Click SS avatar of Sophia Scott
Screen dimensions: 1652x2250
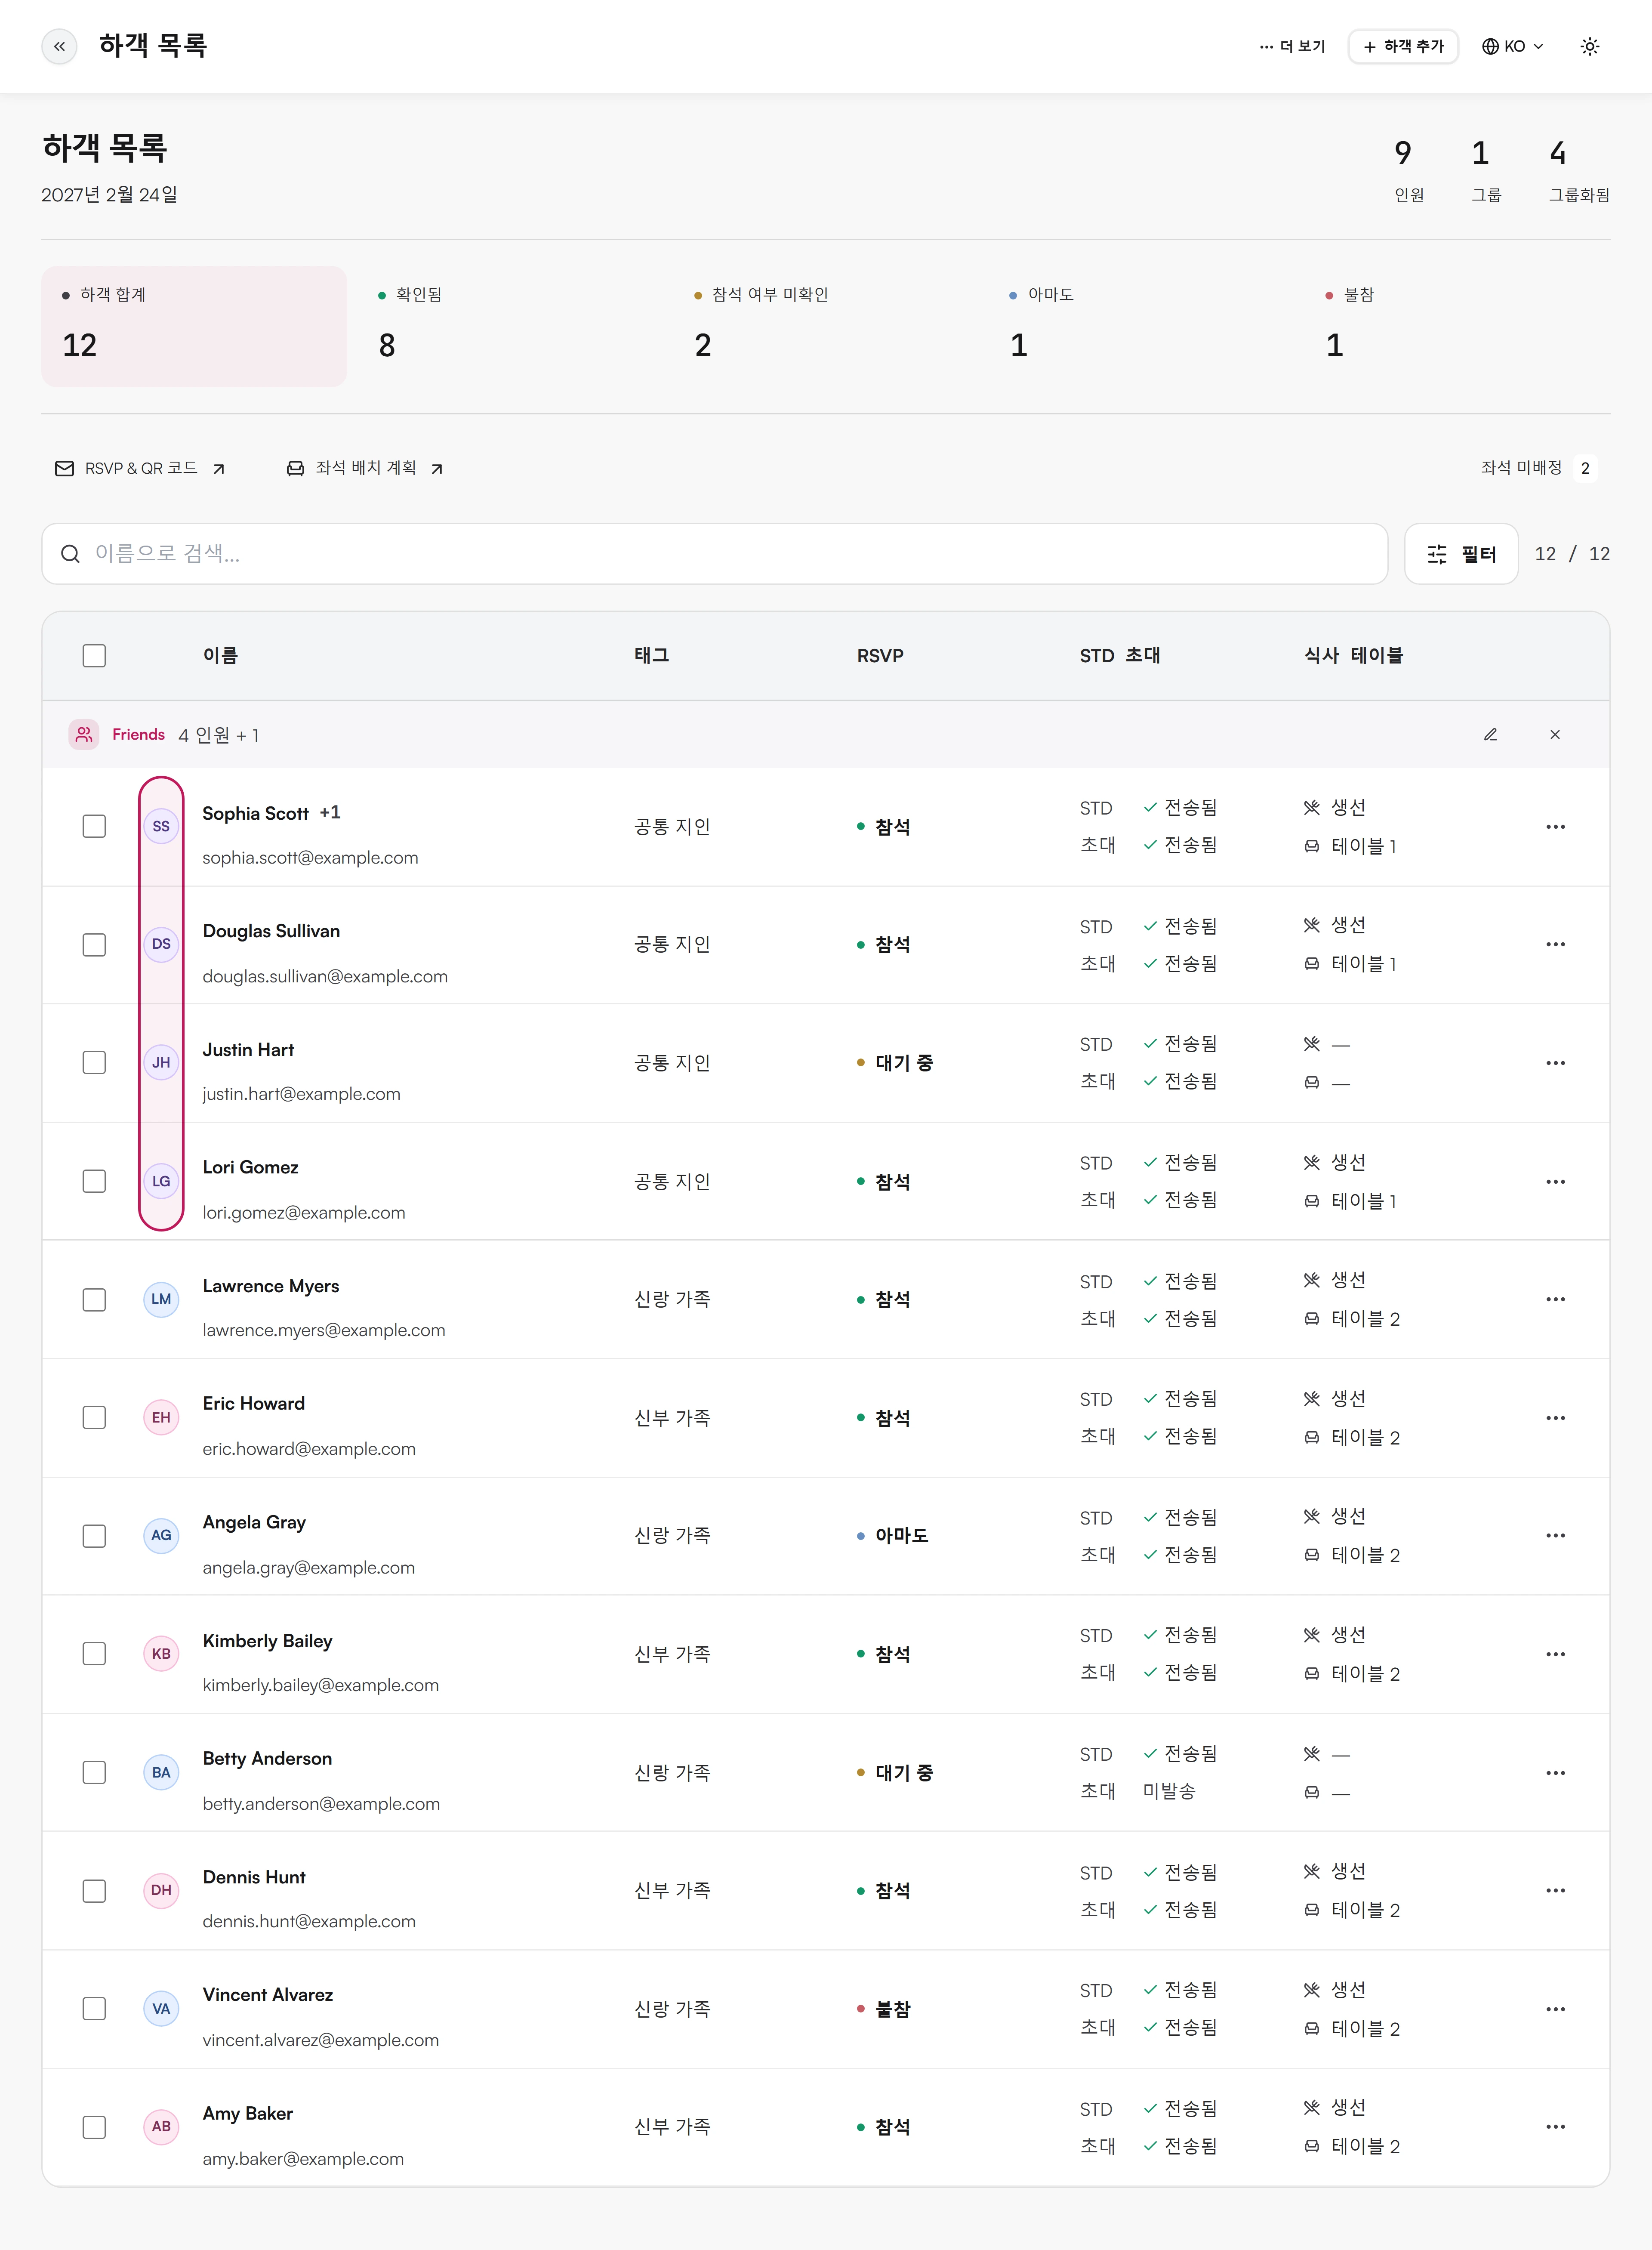tap(161, 826)
